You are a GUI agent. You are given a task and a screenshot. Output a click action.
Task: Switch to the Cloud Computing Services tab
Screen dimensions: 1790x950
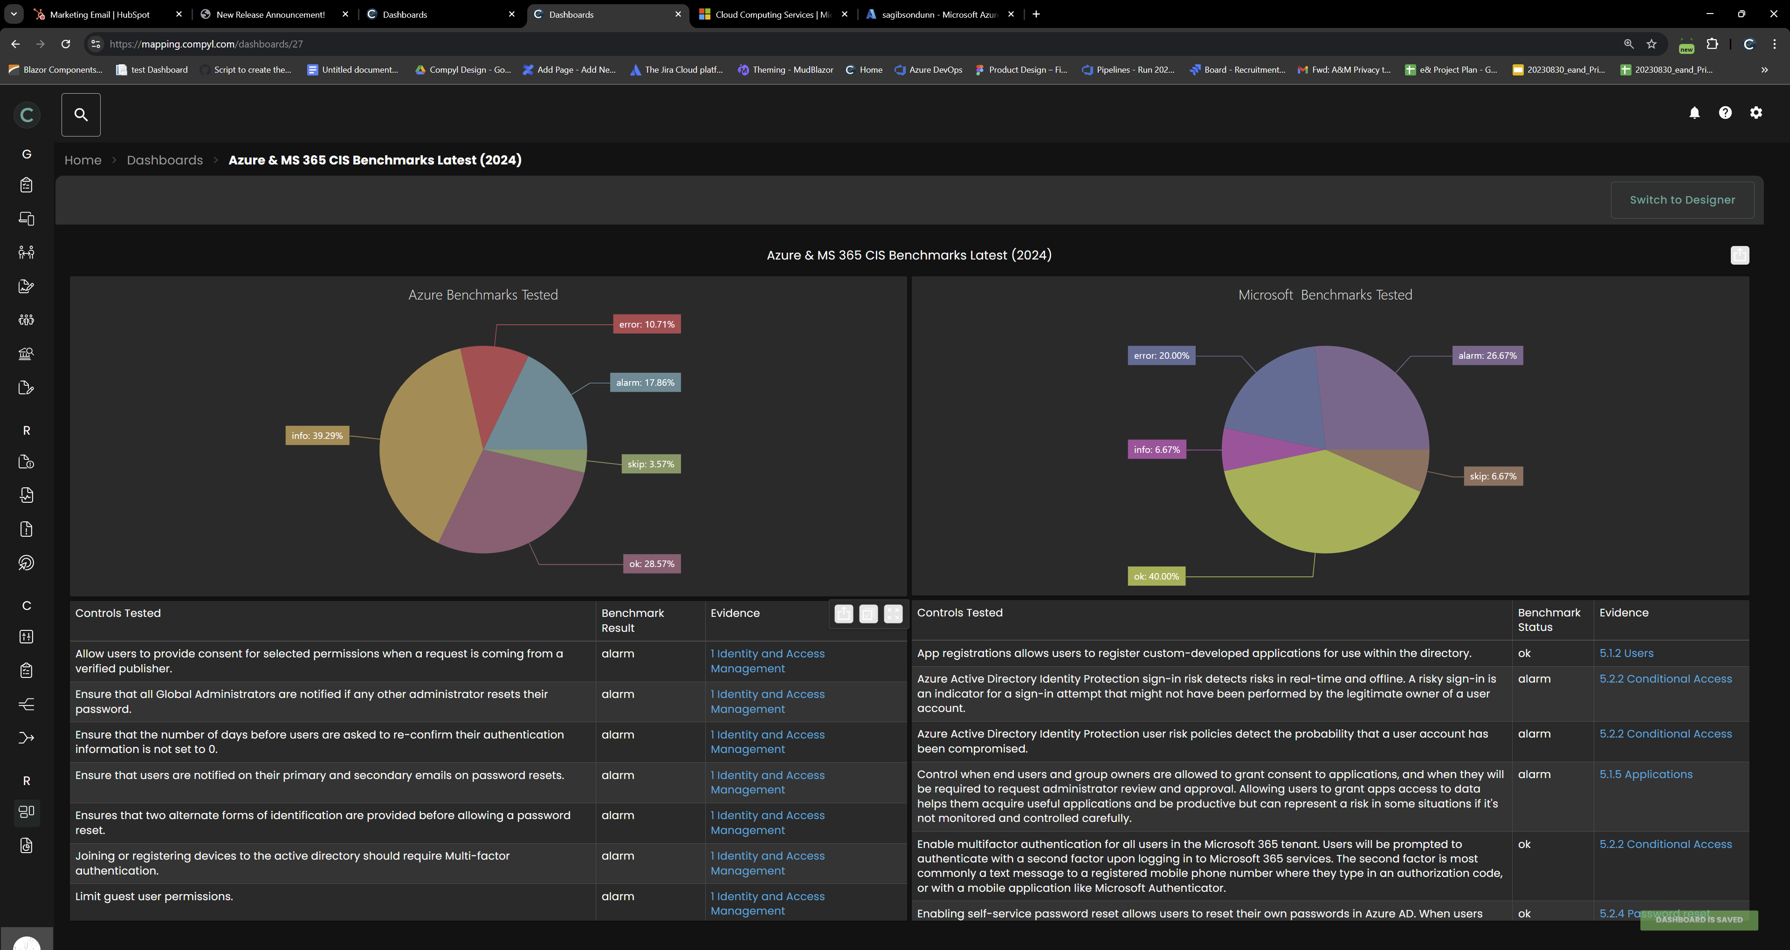click(773, 14)
